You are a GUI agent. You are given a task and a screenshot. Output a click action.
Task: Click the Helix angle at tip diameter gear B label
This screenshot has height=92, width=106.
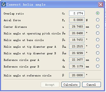[30, 53]
